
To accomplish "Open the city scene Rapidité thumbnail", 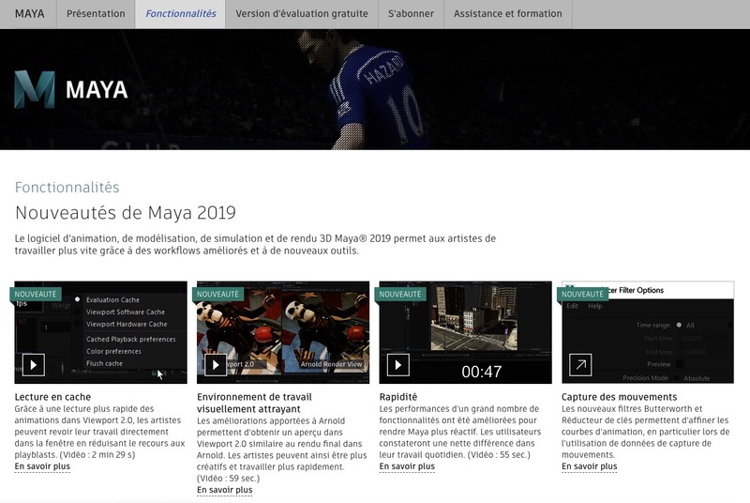I will (x=465, y=332).
